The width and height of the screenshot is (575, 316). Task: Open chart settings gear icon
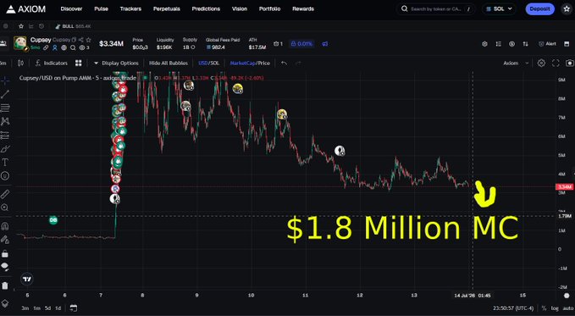541,64
